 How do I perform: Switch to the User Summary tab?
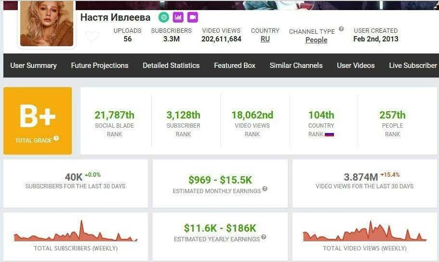click(33, 65)
